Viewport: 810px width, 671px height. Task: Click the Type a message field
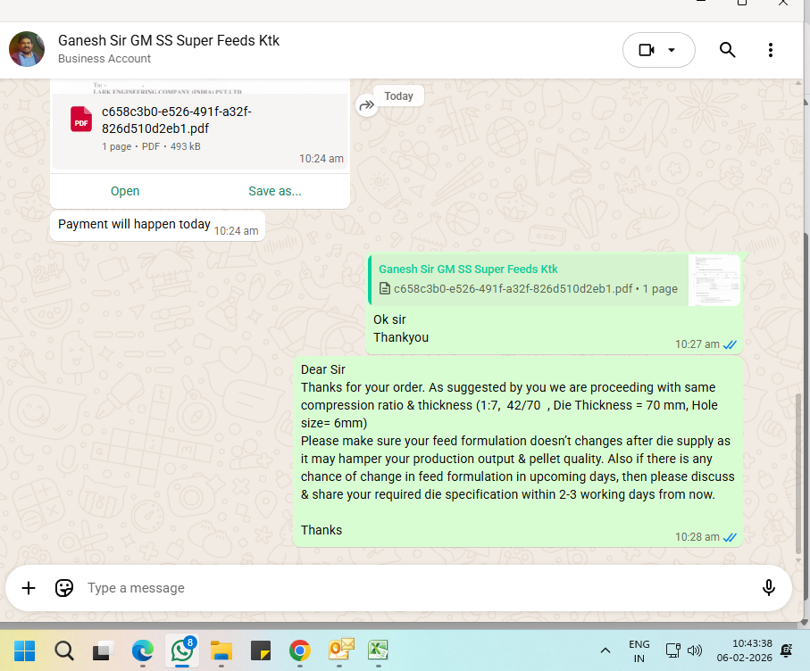click(x=402, y=588)
